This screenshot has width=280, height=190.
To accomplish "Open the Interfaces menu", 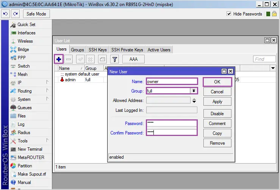I will [x=30, y=33].
